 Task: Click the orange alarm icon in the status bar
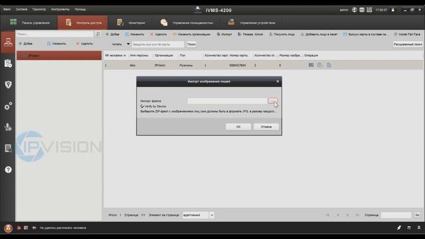pyautogui.click(x=8, y=228)
